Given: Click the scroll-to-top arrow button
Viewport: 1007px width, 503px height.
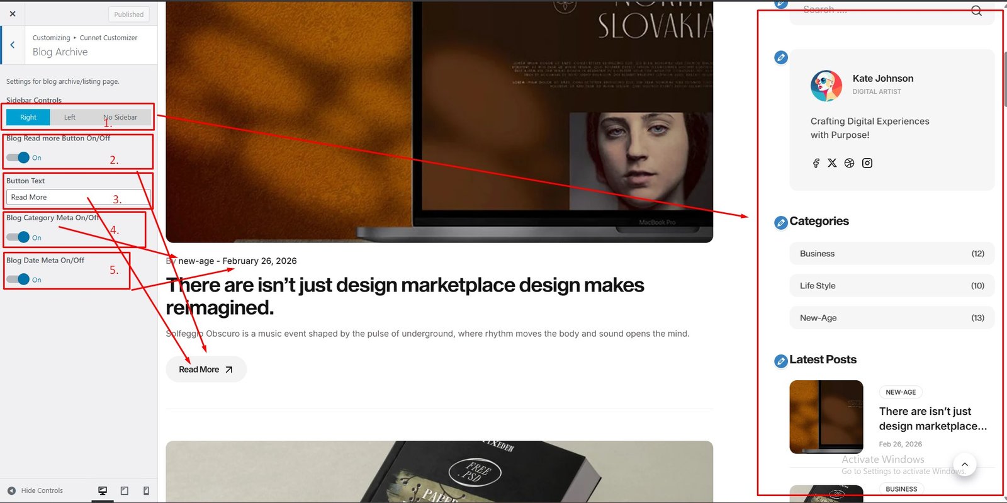Looking at the screenshot, I should [964, 465].
